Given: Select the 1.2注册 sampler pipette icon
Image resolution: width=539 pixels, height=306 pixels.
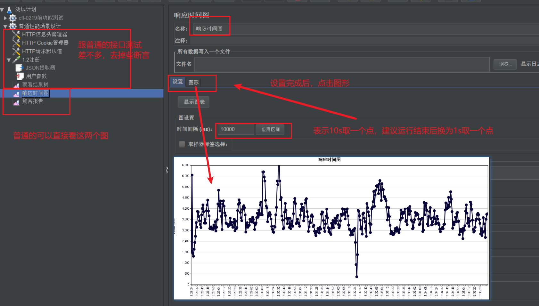Looking at the screenshot, I should 16,60.
